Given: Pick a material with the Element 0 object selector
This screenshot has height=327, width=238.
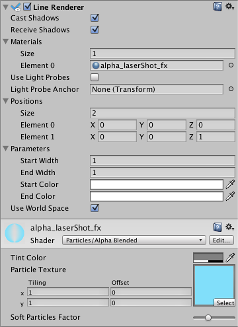Looking at the screenshot, I should tap(231, 65).
